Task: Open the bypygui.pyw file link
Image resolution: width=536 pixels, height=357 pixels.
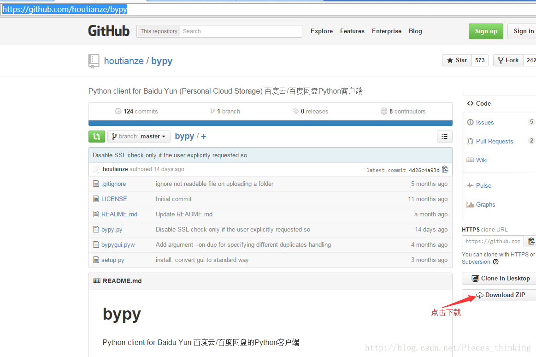Action: [x=118, y=245]
